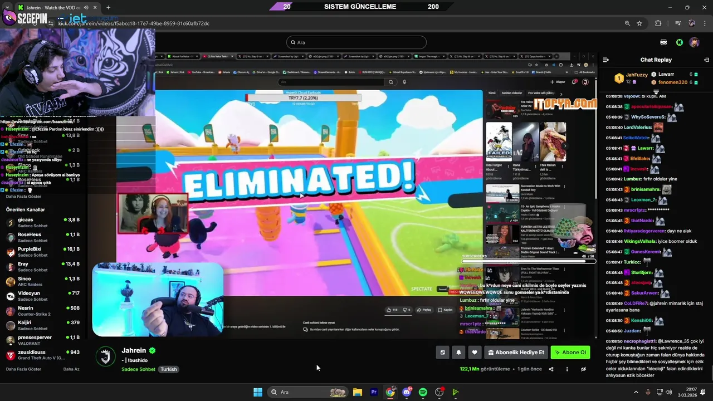Screen dimensions: 713x401
Task: Open File Explorer from the taskbar
Action: click(358, 392)
